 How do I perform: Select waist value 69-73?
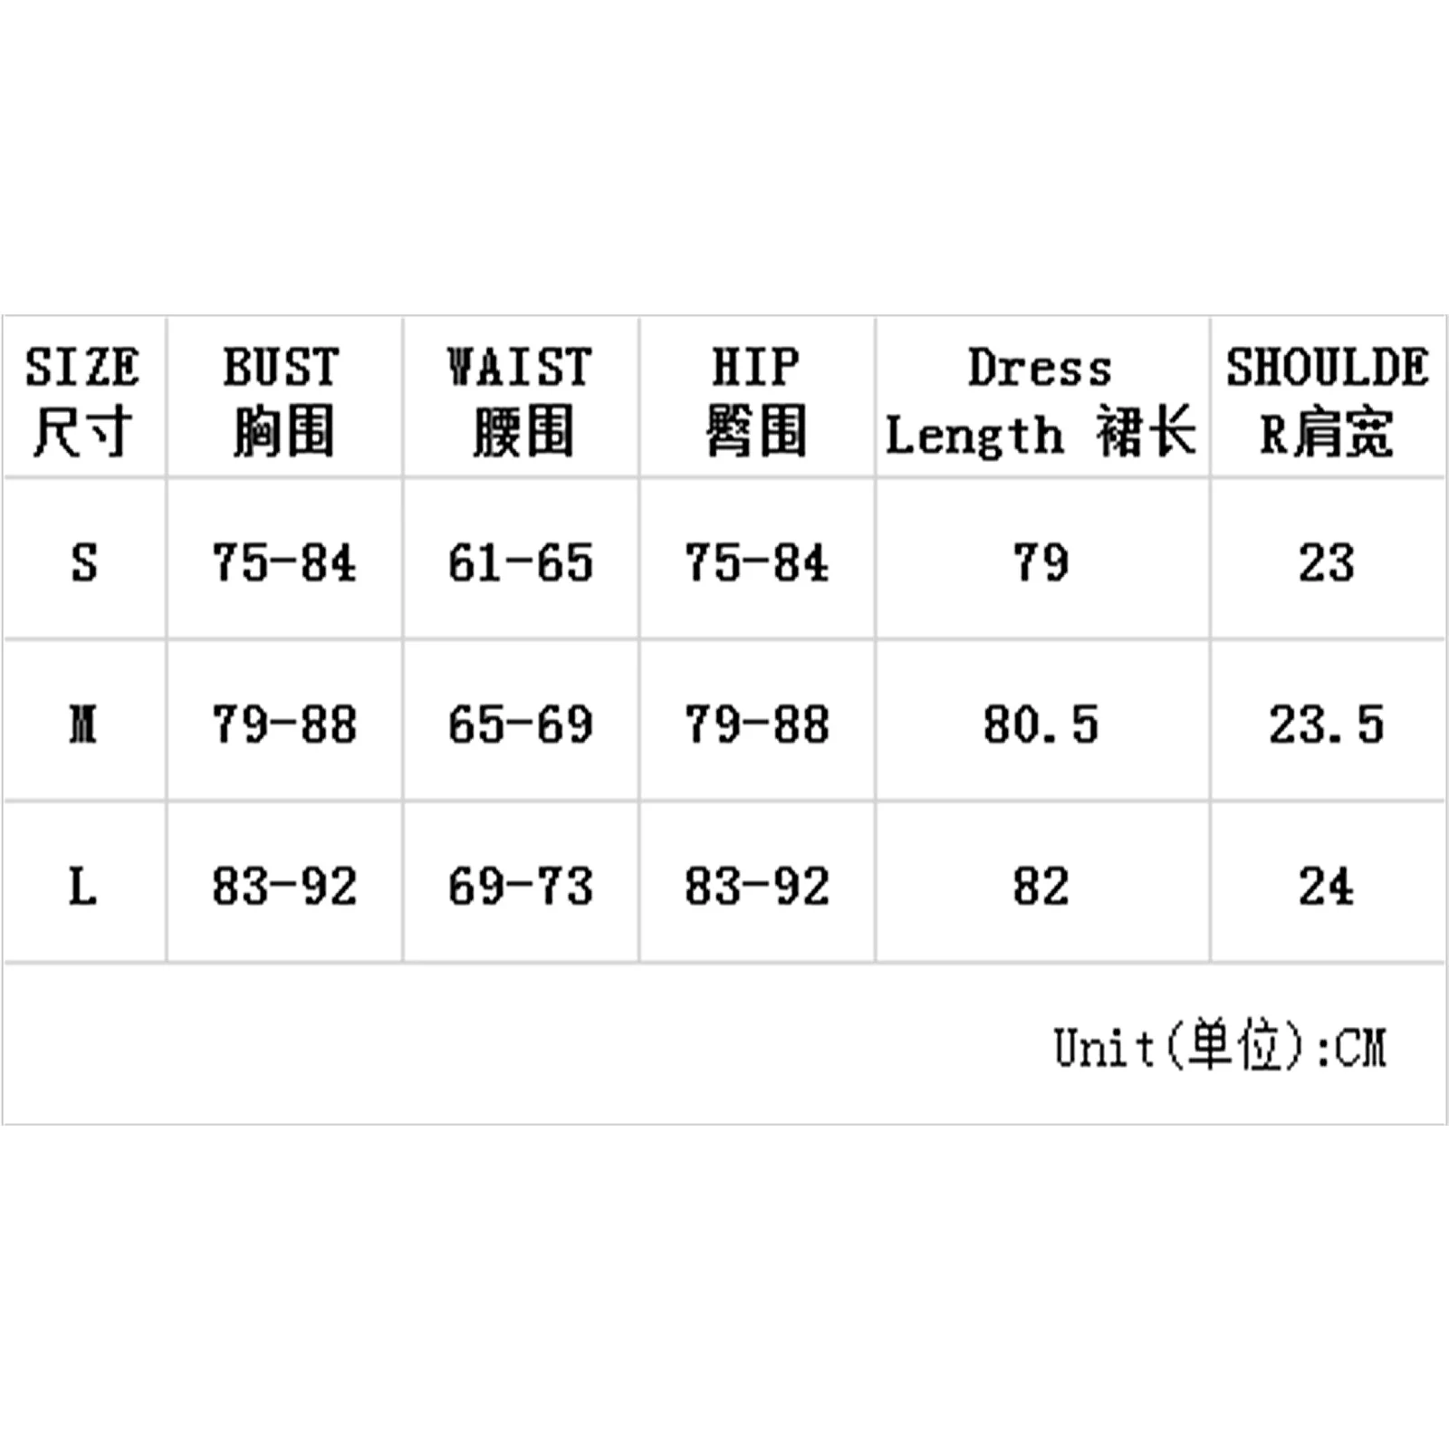(x=521, y=886)
